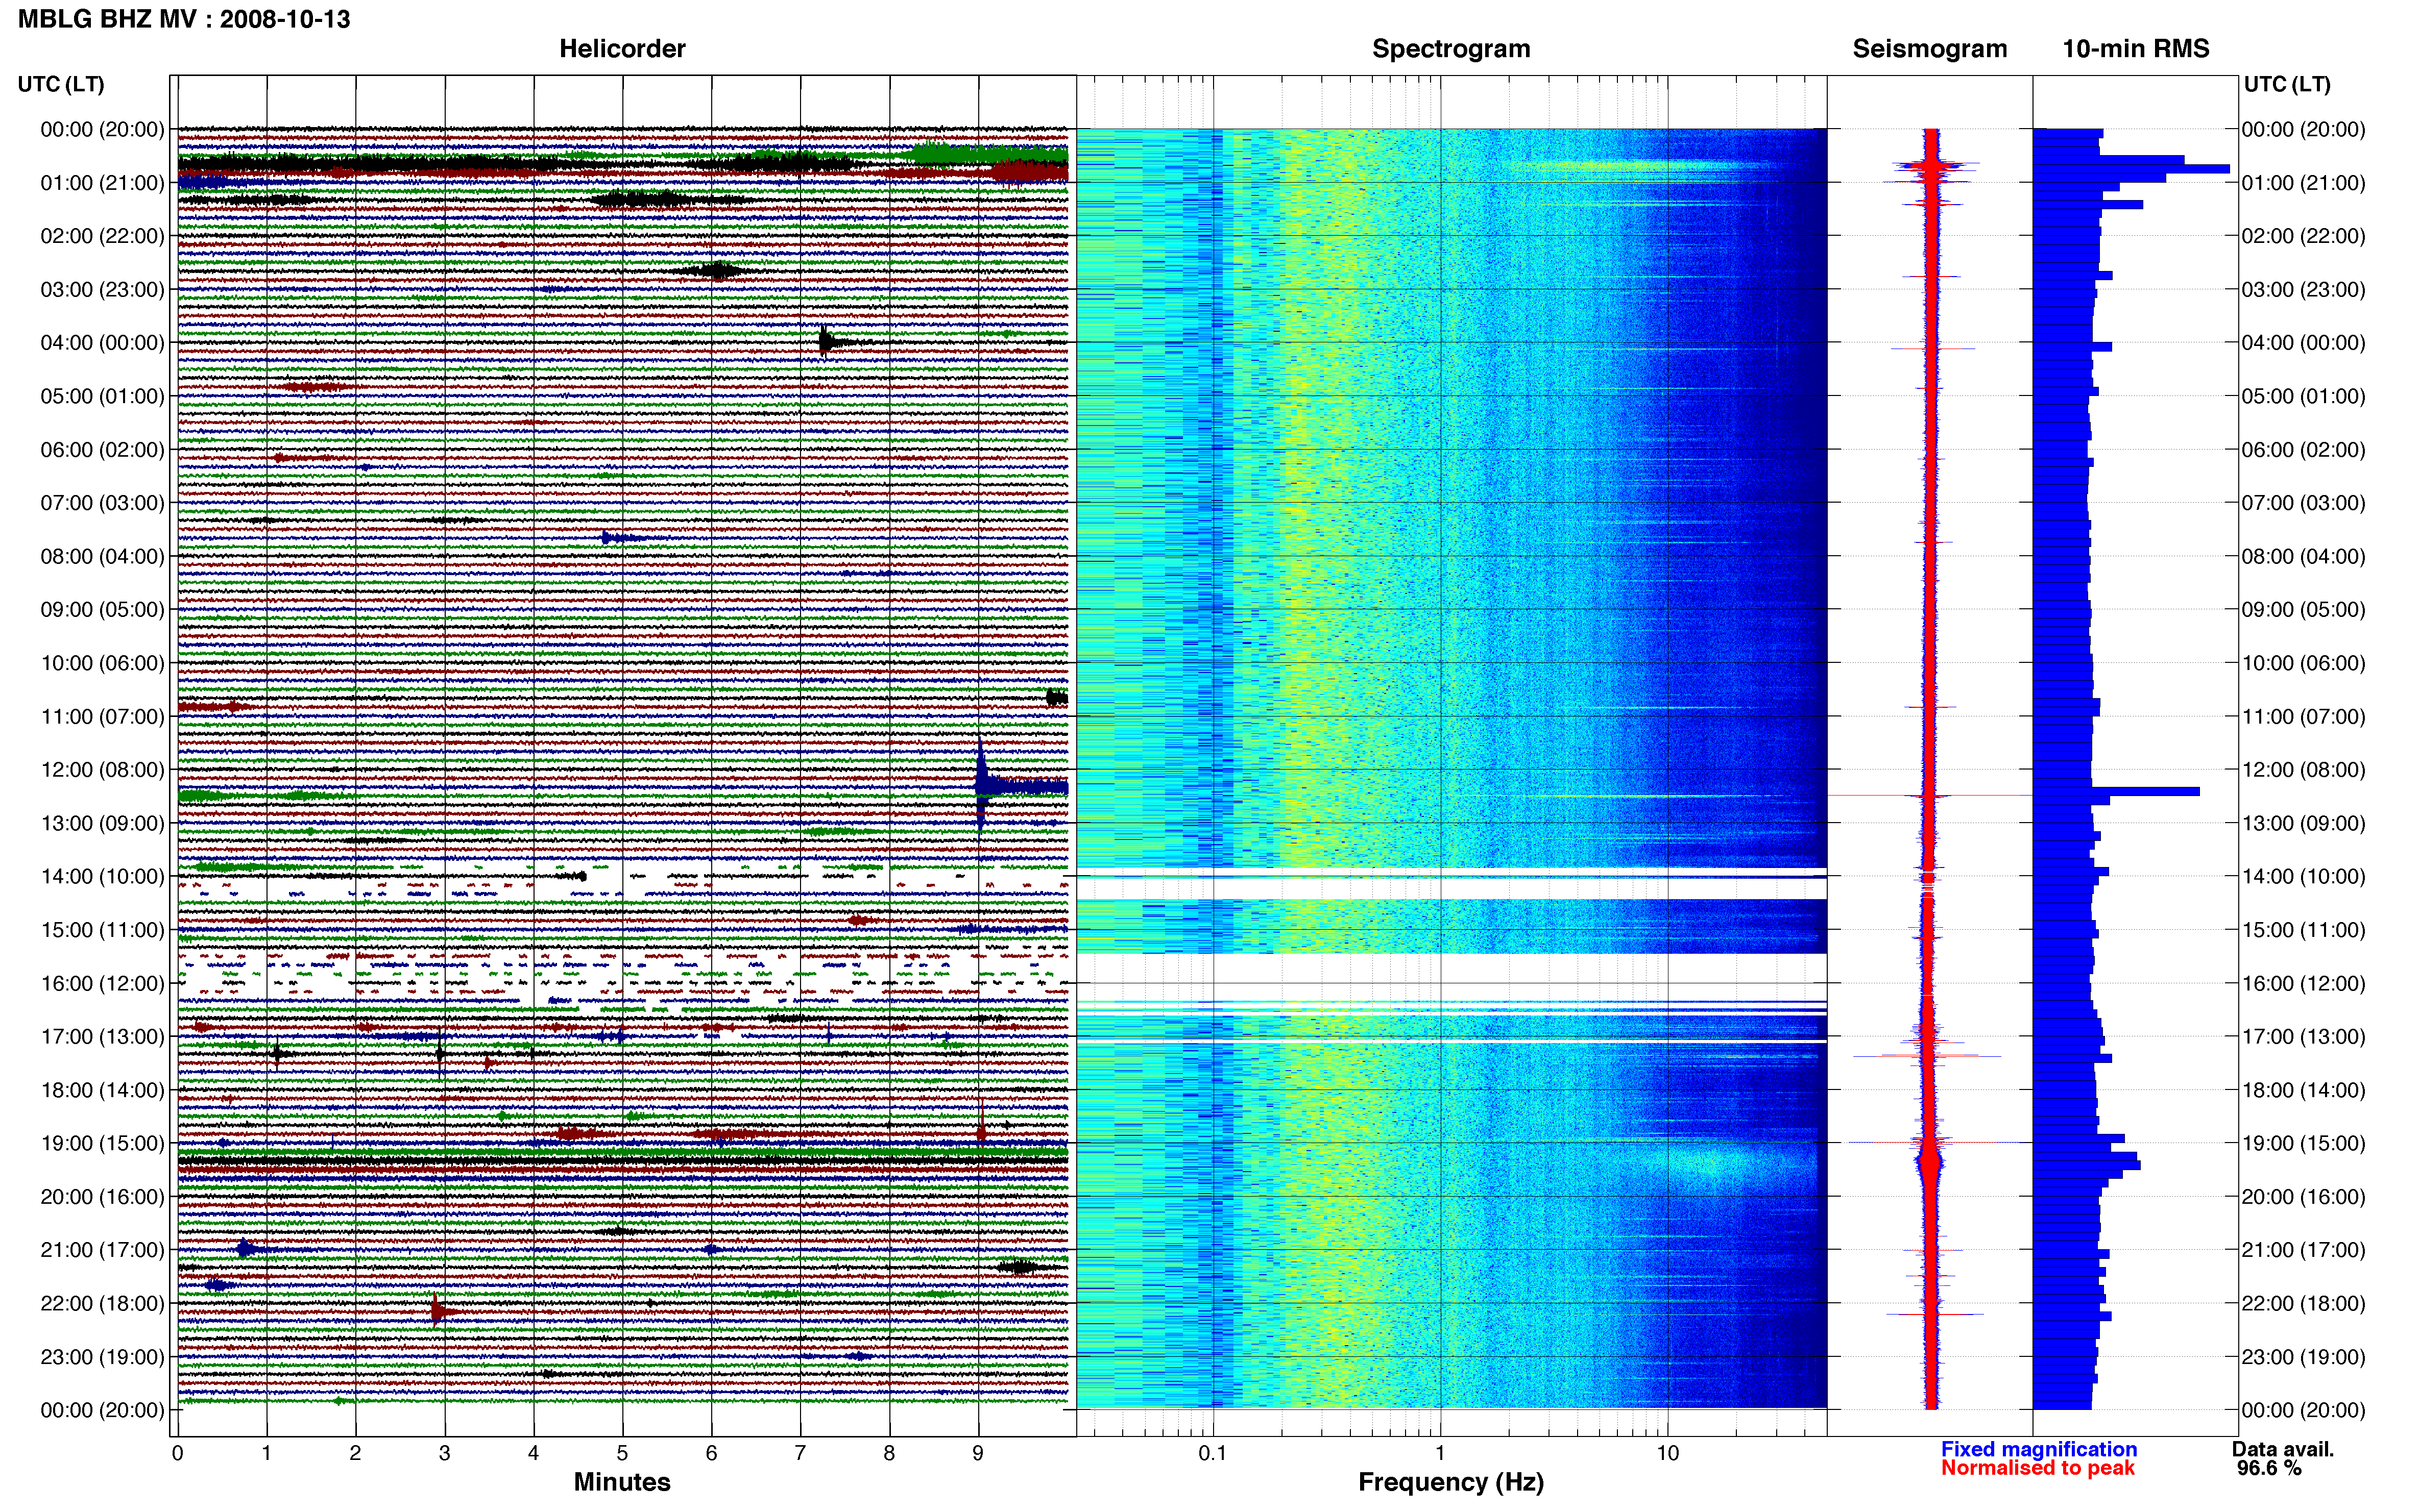Click frequency tick label 10
The width and height of the screenshot is (2420, 1512).
(1667, 1454)
